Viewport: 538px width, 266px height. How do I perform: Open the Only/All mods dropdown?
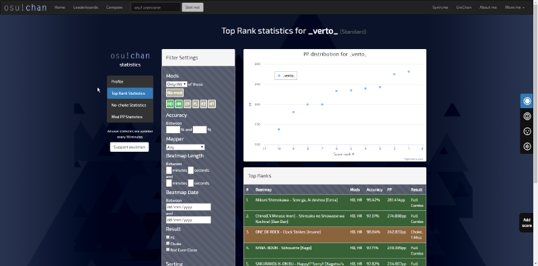pyautogui.click(x=176, y=84)
